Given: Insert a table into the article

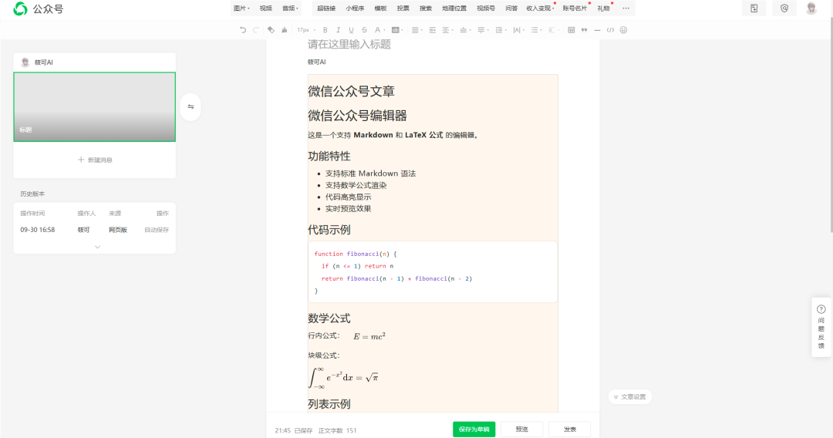Looking at the screenshot, I should [x=571, y=30].
